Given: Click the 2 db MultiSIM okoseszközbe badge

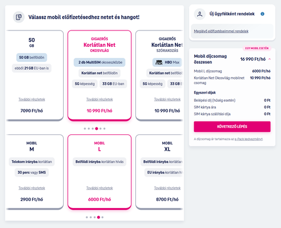Looking at the screenshot, I should 100,63.
